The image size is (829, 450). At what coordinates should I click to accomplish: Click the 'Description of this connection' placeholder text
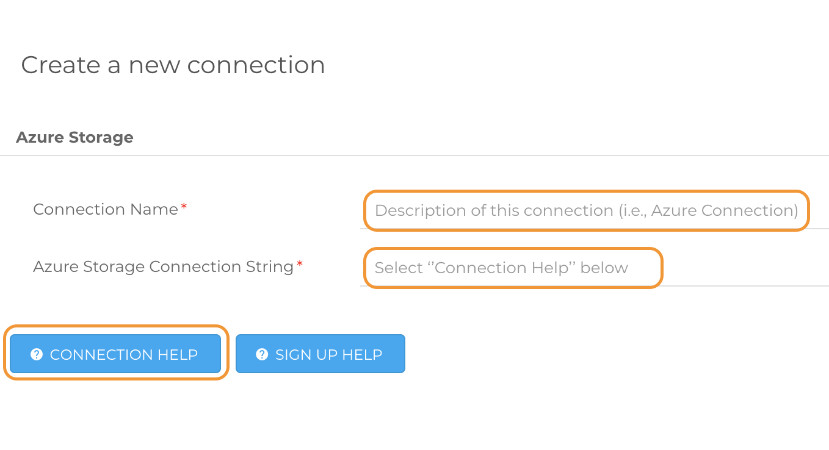(493, 211)
